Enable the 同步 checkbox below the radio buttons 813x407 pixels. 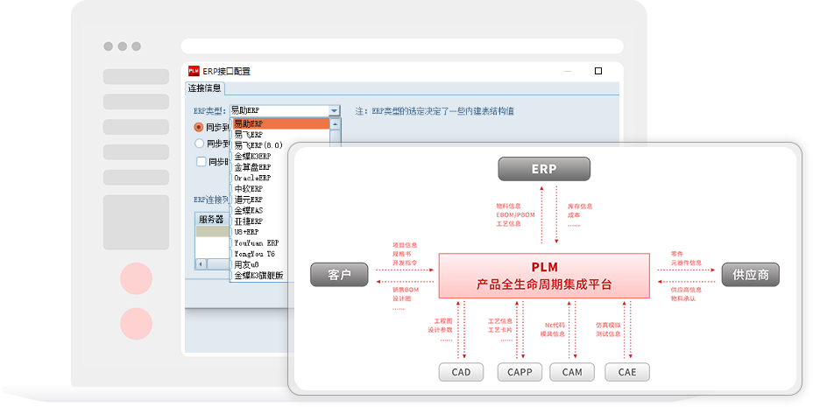201,161
